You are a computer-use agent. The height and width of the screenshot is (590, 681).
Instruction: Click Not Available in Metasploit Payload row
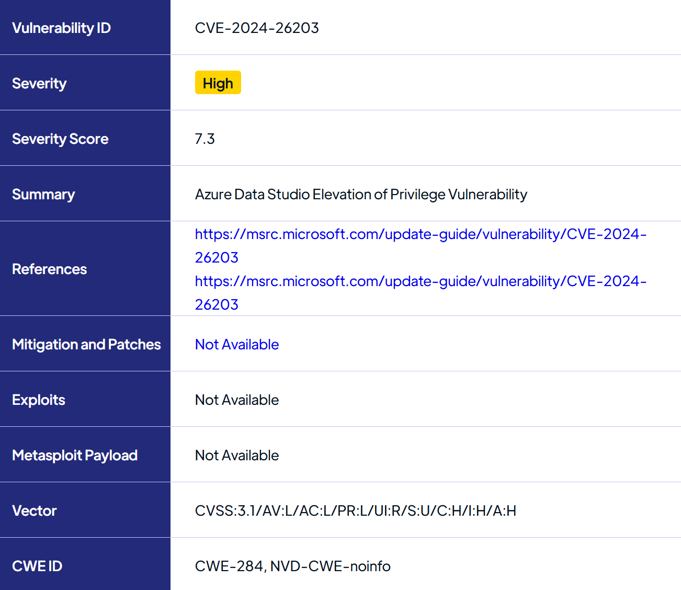pyautogui.click(x=237, y=455)
